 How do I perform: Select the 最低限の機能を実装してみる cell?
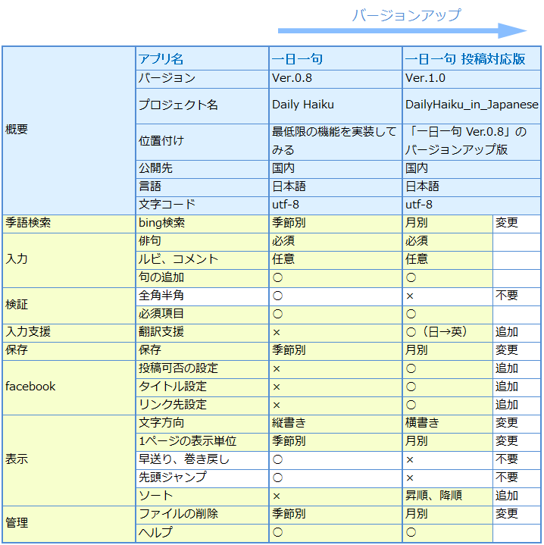tap(335, 142)
